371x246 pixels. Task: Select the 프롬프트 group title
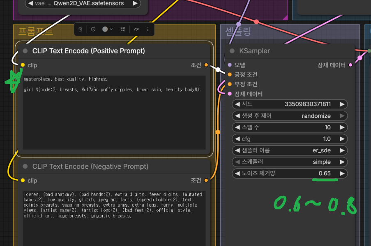(36, 31)
